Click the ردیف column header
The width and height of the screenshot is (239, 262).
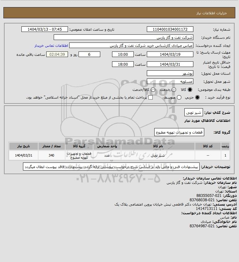225,146
